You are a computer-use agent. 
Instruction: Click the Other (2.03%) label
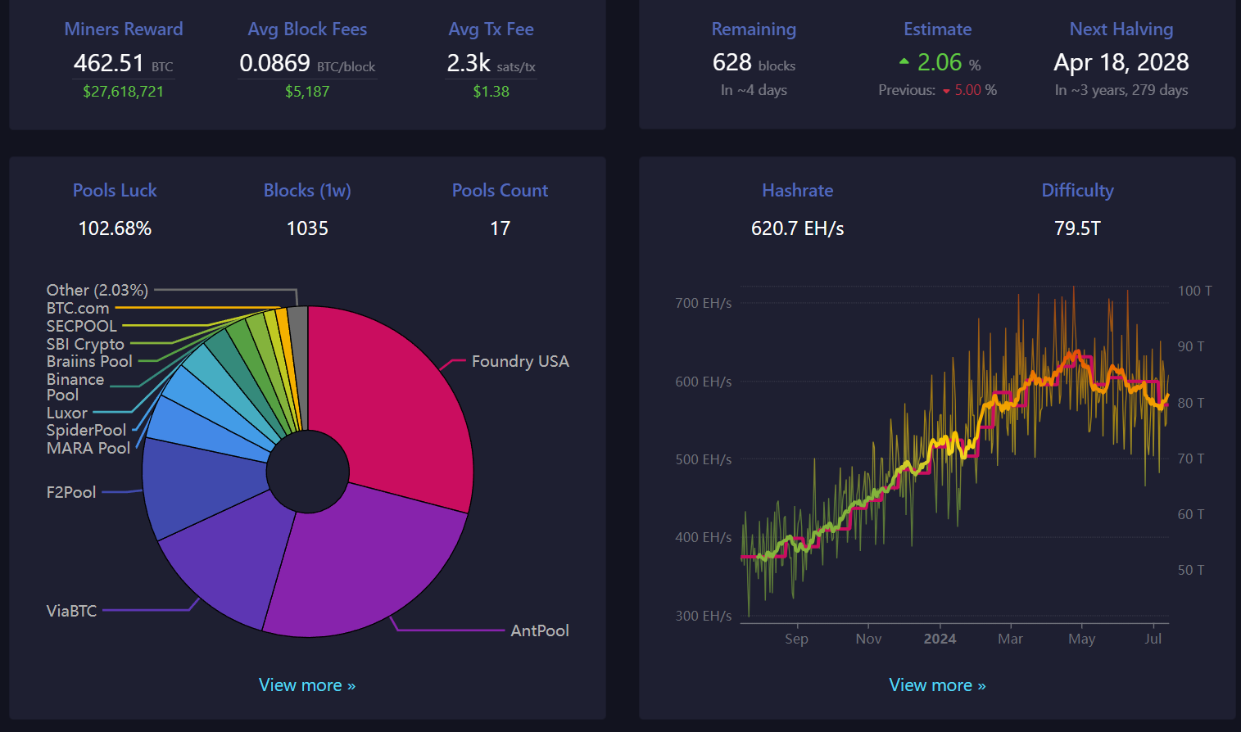[x=97, y=290]
